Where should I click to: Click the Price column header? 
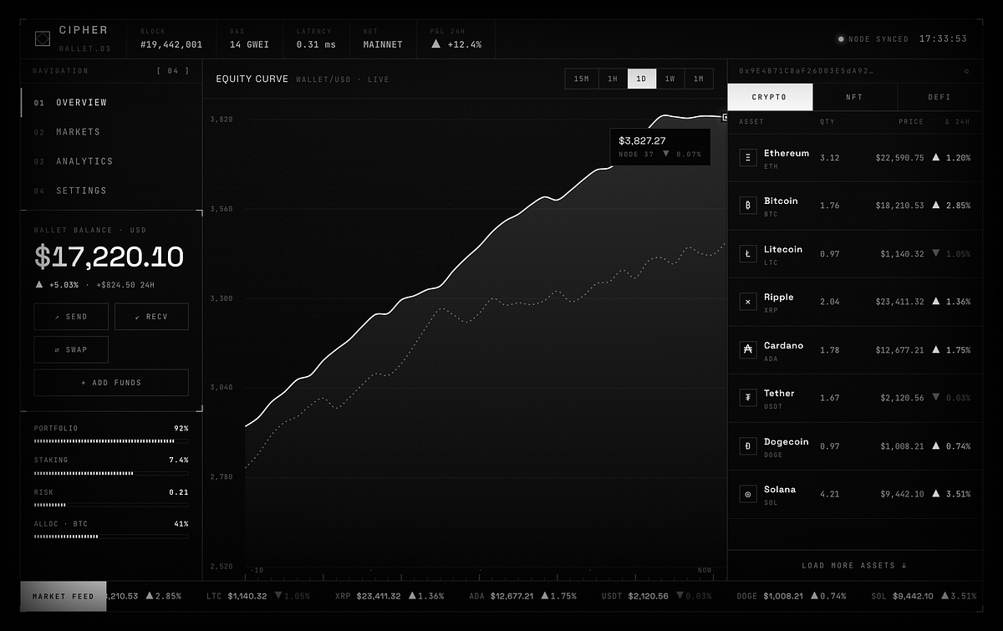(911, 122)
